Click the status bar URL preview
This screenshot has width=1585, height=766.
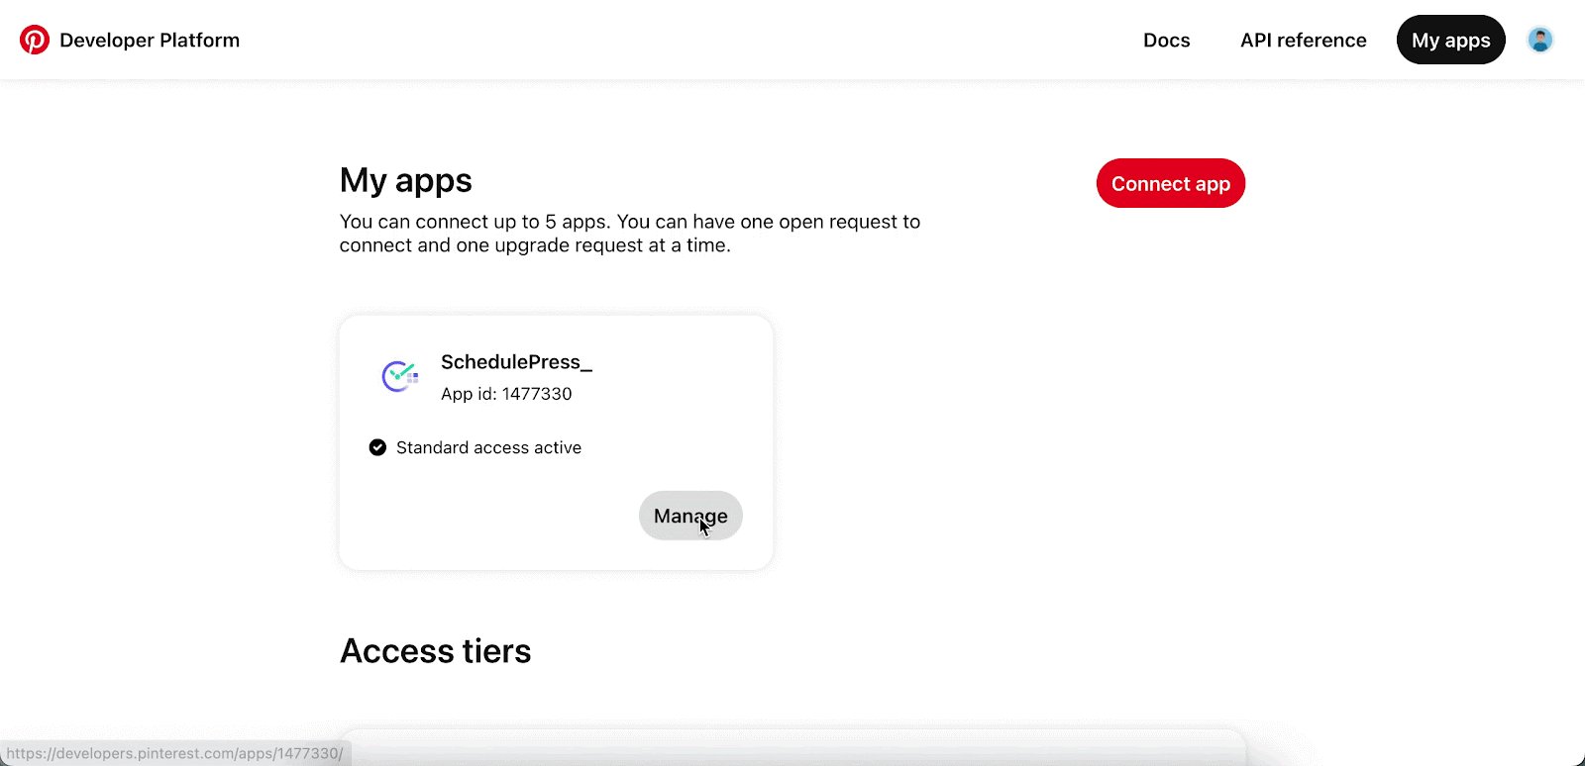pos(175,753)
